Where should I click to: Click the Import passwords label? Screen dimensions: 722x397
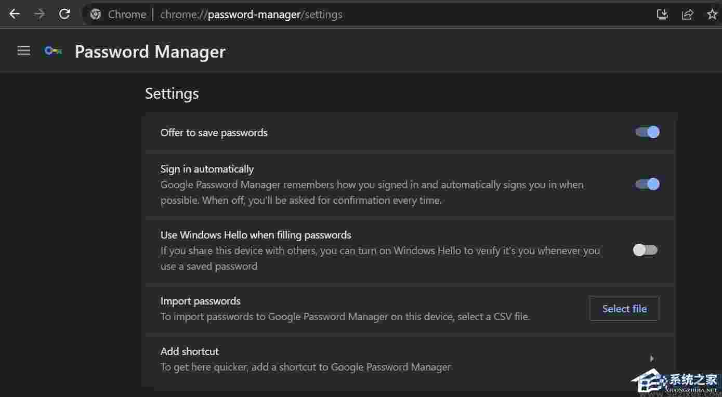[x=201, y=301]
